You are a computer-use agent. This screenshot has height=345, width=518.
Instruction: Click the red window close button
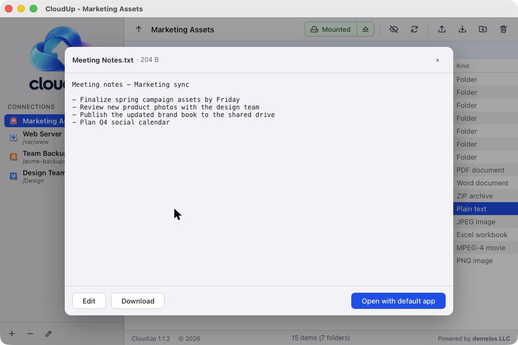(9, 9)
